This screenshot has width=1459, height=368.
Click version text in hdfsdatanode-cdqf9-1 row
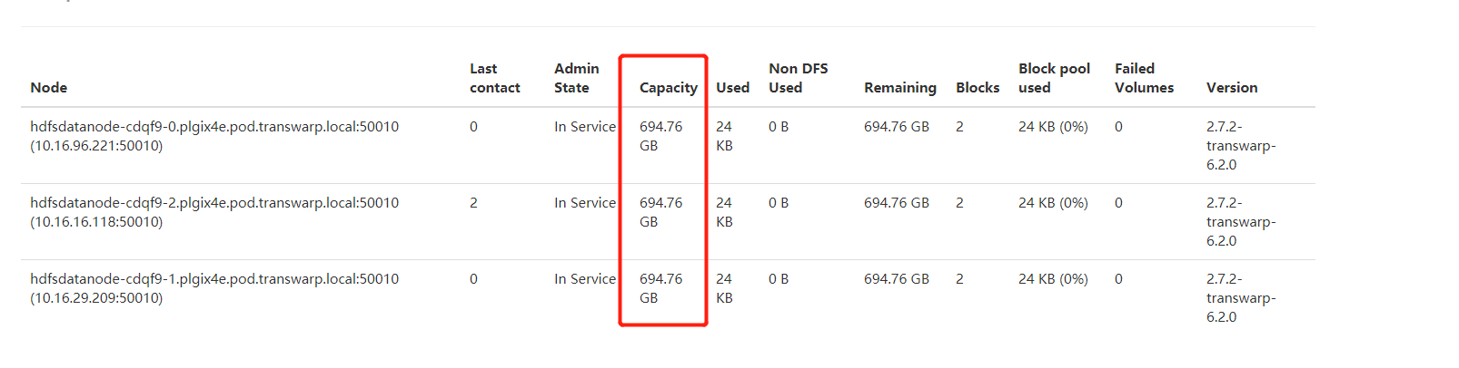click(x=1240, y=298)
